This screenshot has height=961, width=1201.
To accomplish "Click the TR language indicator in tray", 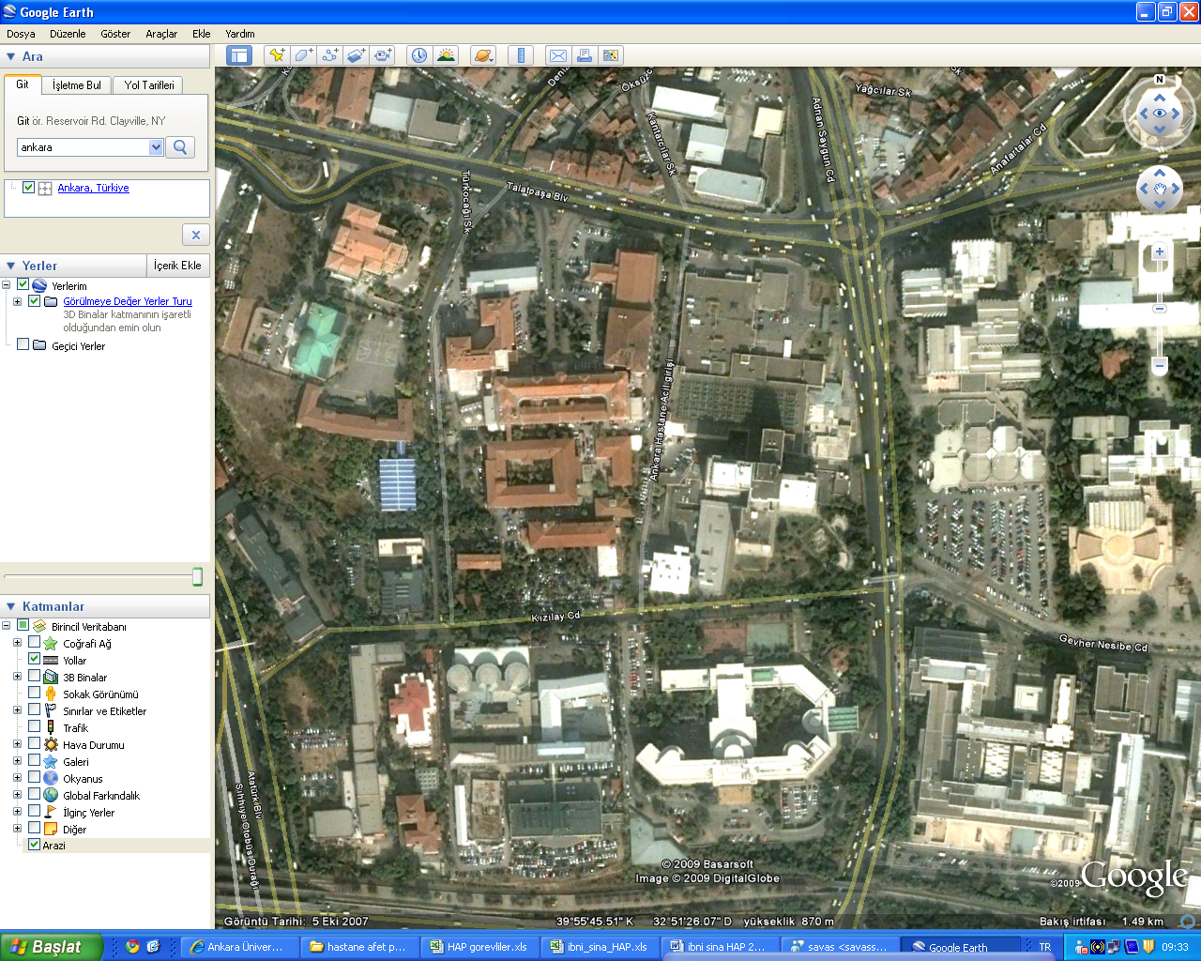I will click(x=1044, y=947).
